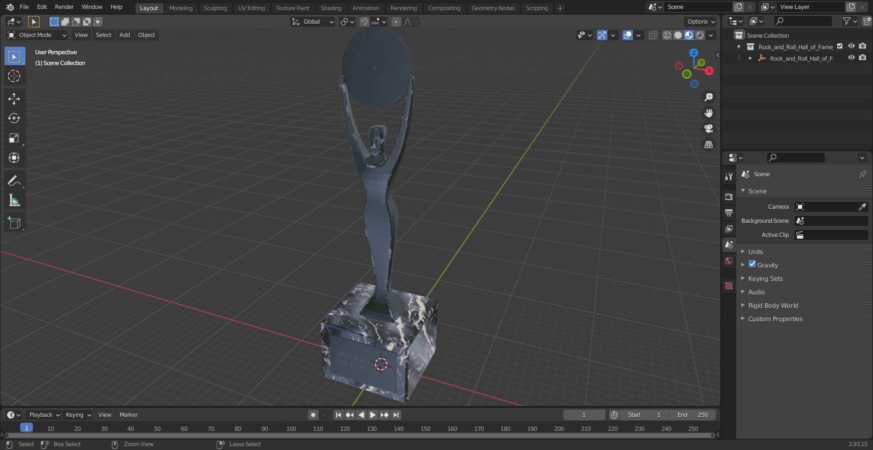Open the timeline Keying menu
873x450 pixels.
[x=79, y=415]
